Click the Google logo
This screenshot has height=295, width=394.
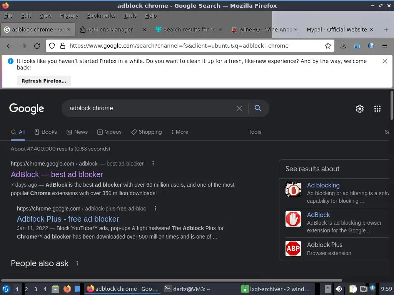point(27,109)
